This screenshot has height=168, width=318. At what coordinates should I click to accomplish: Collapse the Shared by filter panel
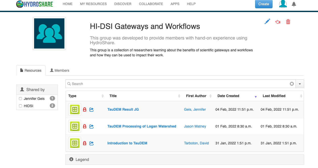[x=37, y=90]
